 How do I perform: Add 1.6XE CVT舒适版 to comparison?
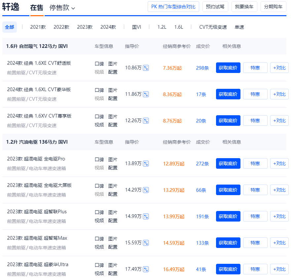[279, 68]
